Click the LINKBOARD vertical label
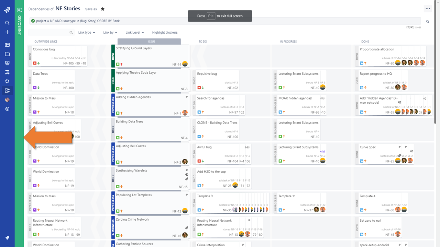Screen dimensions: 440x247 point(20,25)
